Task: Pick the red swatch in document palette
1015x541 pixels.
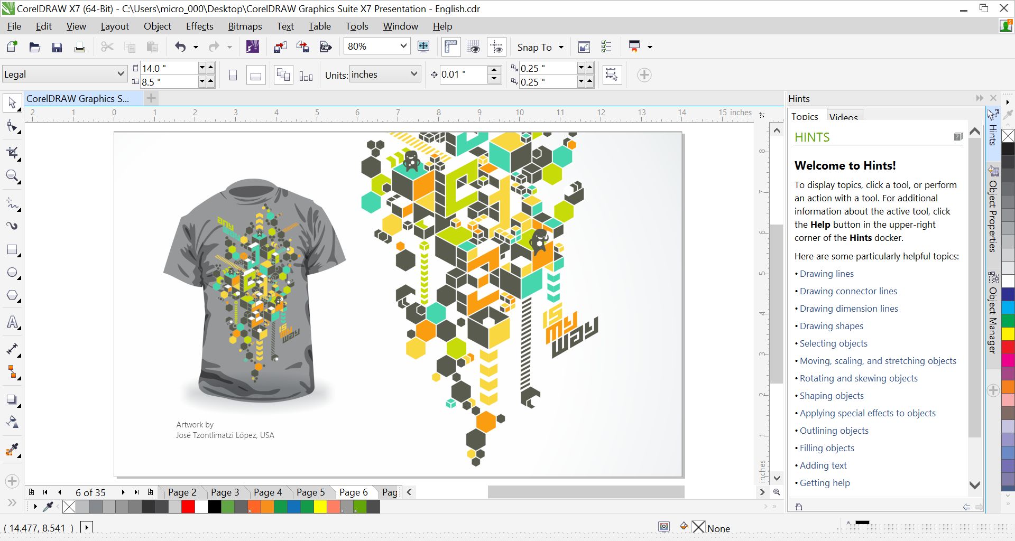Action: (188, 507)
